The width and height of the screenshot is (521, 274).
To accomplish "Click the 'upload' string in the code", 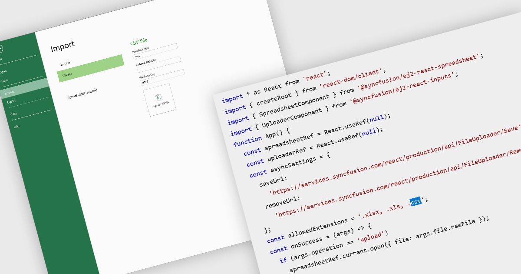I will (372, 237).
